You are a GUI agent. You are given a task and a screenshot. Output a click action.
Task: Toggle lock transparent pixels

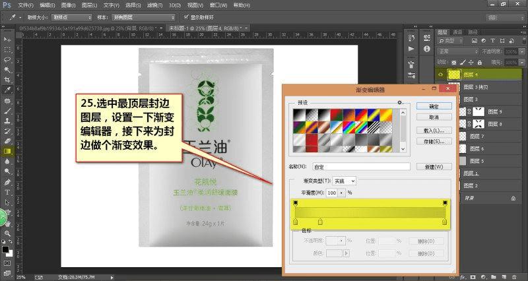454,62
